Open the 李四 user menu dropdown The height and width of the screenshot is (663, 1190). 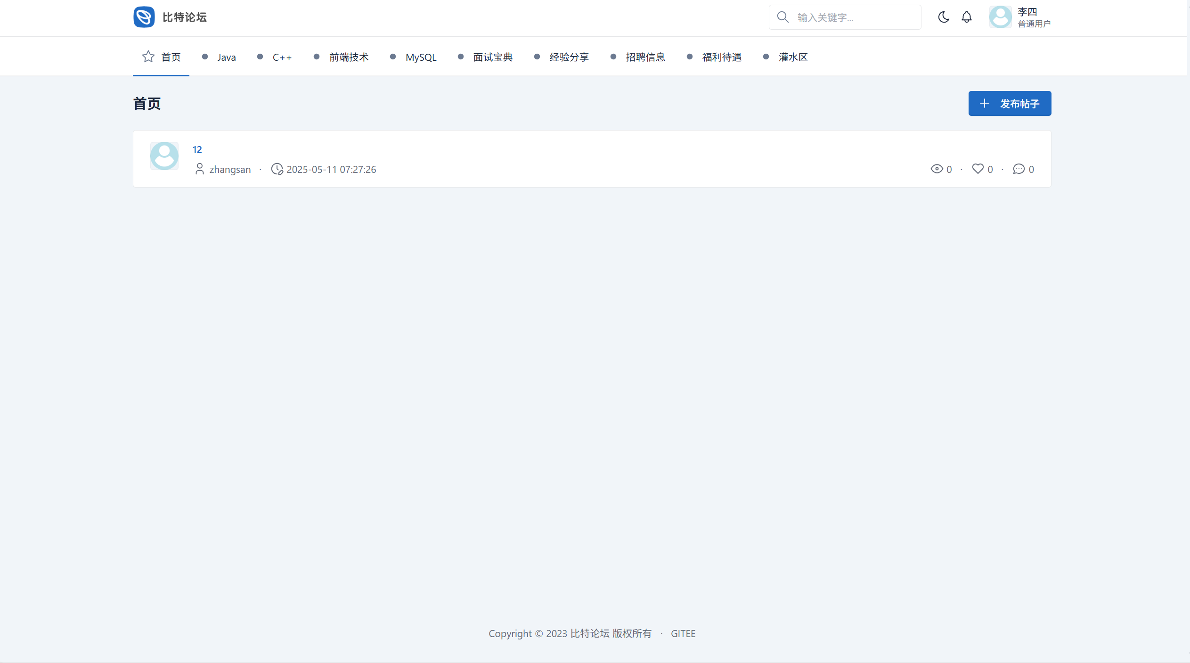coord(1034,17)
